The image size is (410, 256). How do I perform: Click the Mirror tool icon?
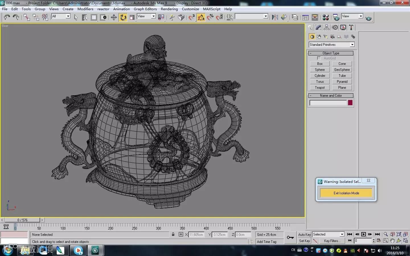pos(274,18)
